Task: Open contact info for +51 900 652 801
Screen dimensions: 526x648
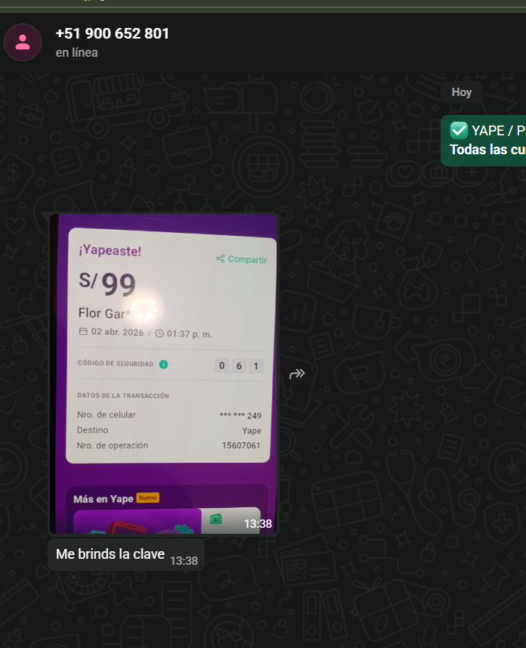Action: (113, 33)
